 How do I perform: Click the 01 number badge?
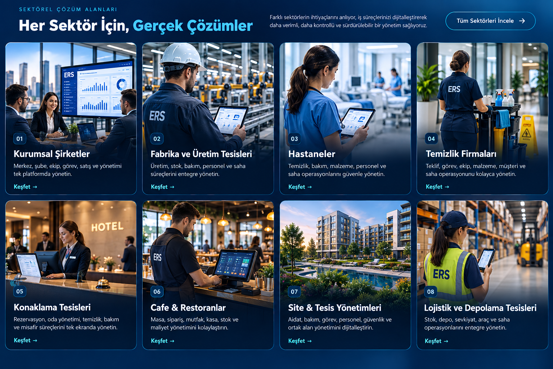click(20, 139)
